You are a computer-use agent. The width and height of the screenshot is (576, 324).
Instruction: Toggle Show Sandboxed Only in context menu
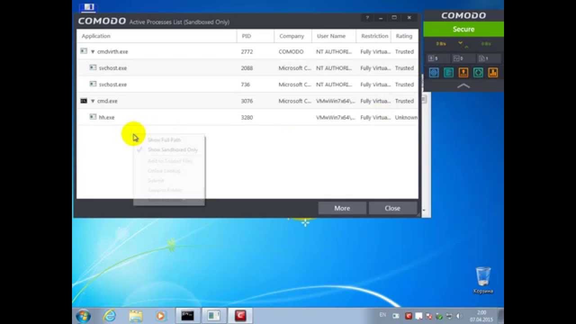click(x=169, y=150)
